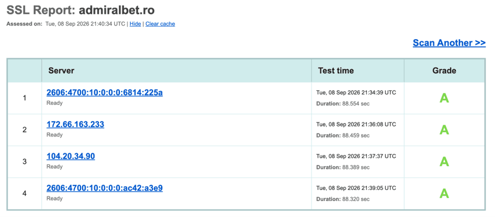Click the Grade column header
Viewport: 495px width, 218px height.
pos(444,71)
